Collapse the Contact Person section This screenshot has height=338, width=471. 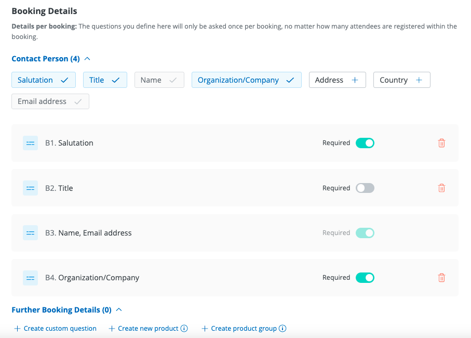[x=87, y=59]
